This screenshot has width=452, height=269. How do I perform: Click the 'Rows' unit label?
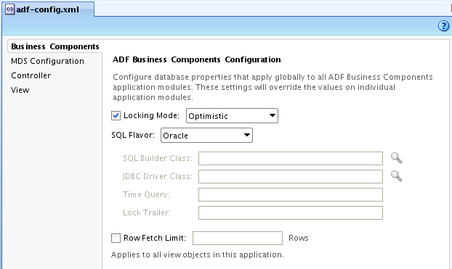click(x=299, y=238)
